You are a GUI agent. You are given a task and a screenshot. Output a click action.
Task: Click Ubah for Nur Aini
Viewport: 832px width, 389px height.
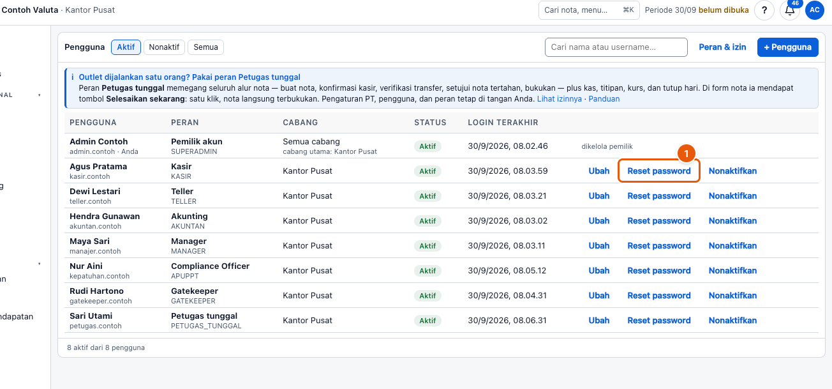[599, 271]
